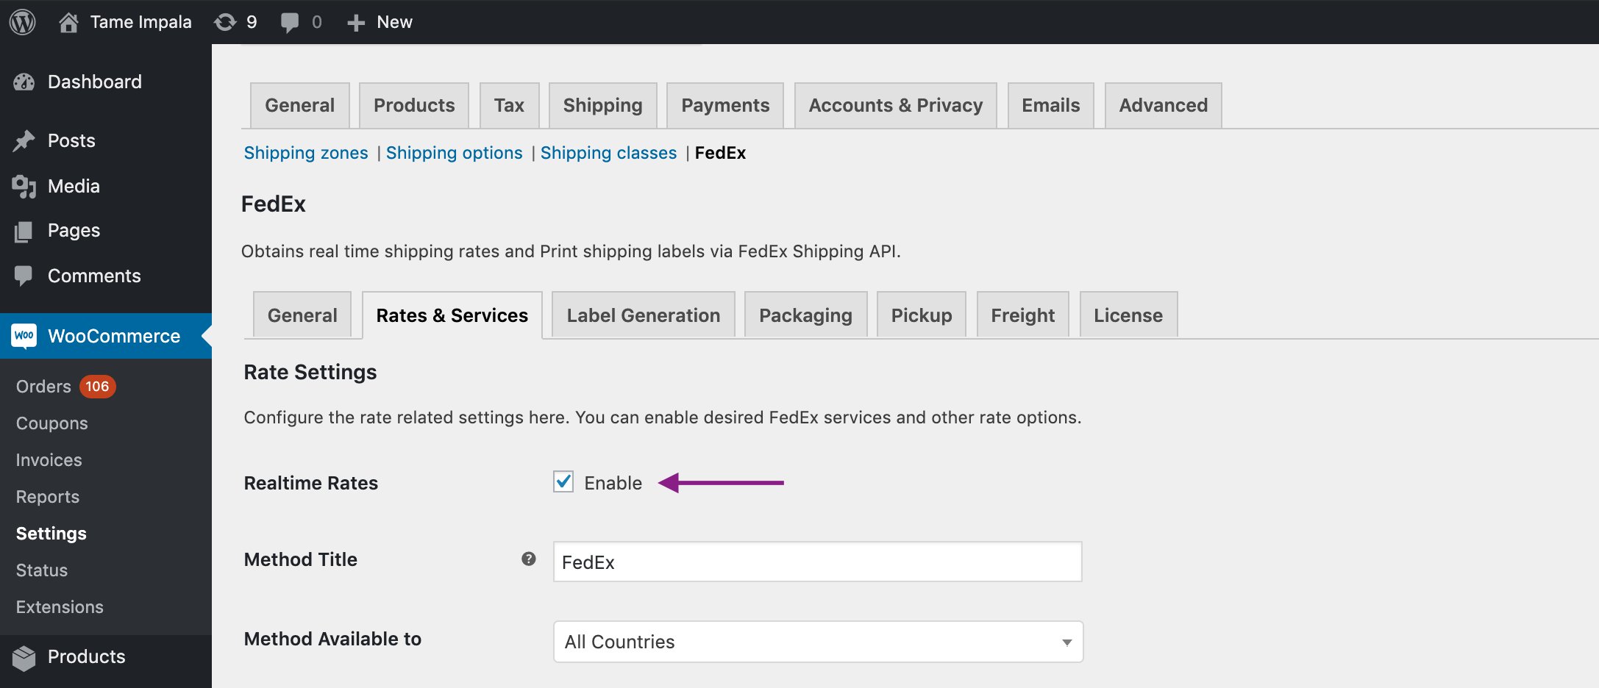Open the Products sidebar menu item

(x=106, y=657)
